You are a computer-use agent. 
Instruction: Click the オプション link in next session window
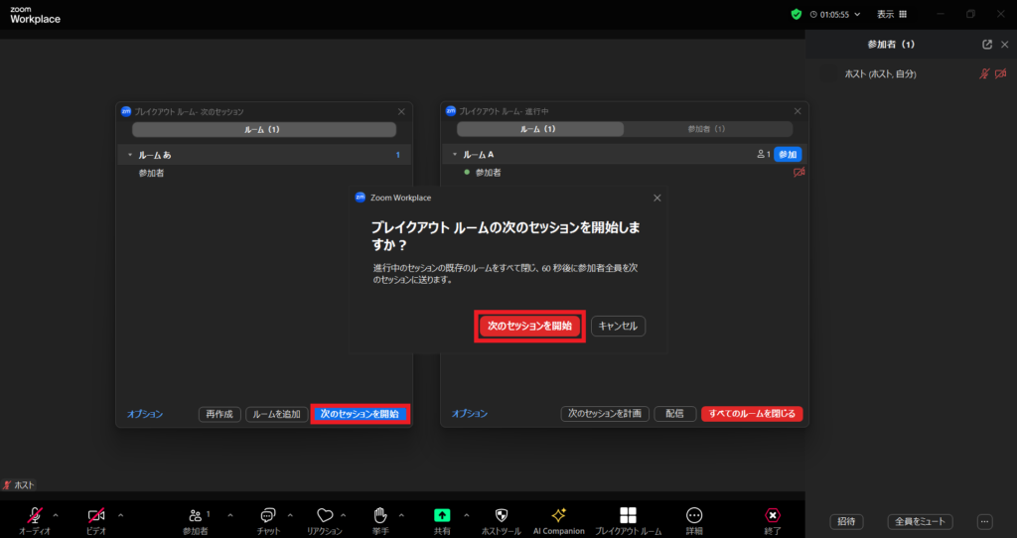(145, 414)
